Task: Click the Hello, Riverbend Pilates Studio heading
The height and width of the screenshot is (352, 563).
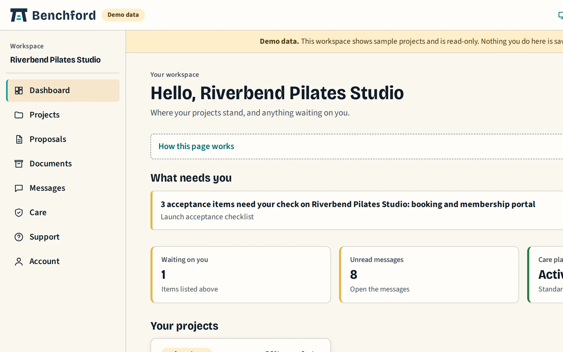Action: [x=277, y=93]
